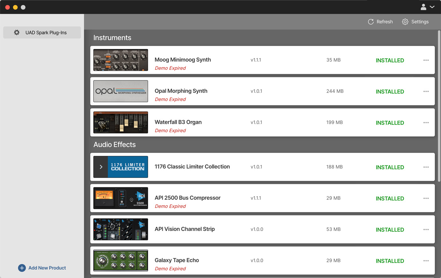Click the 1176 Classic Limiter Collection title
The image size is (441, 278).
(x=192, y=166)
